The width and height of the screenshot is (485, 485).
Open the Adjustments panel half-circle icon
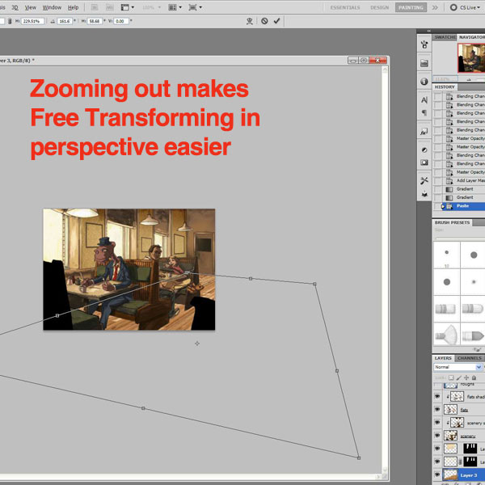point(424,150)
